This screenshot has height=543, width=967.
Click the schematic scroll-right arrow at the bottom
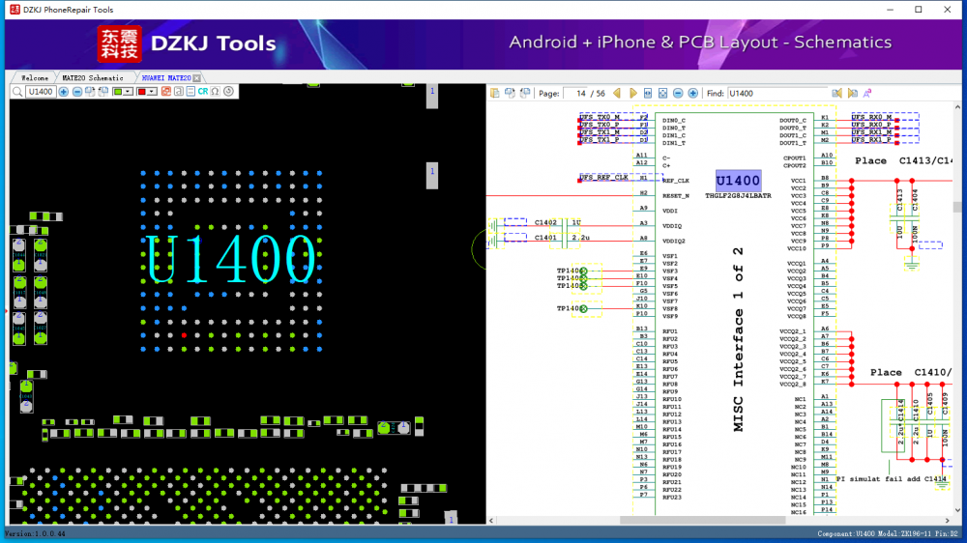coord(948,520)
